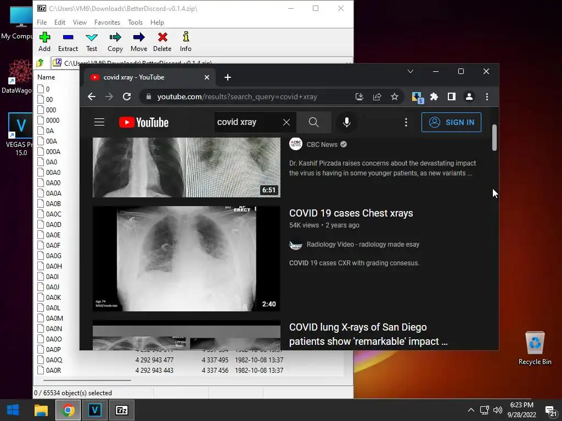Open the Chrome profile avatar icon
The image size is (562, 421).
click(x=469, y=96)
